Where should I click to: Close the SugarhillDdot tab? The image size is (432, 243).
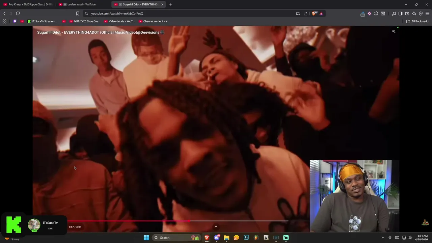(162, 4)
